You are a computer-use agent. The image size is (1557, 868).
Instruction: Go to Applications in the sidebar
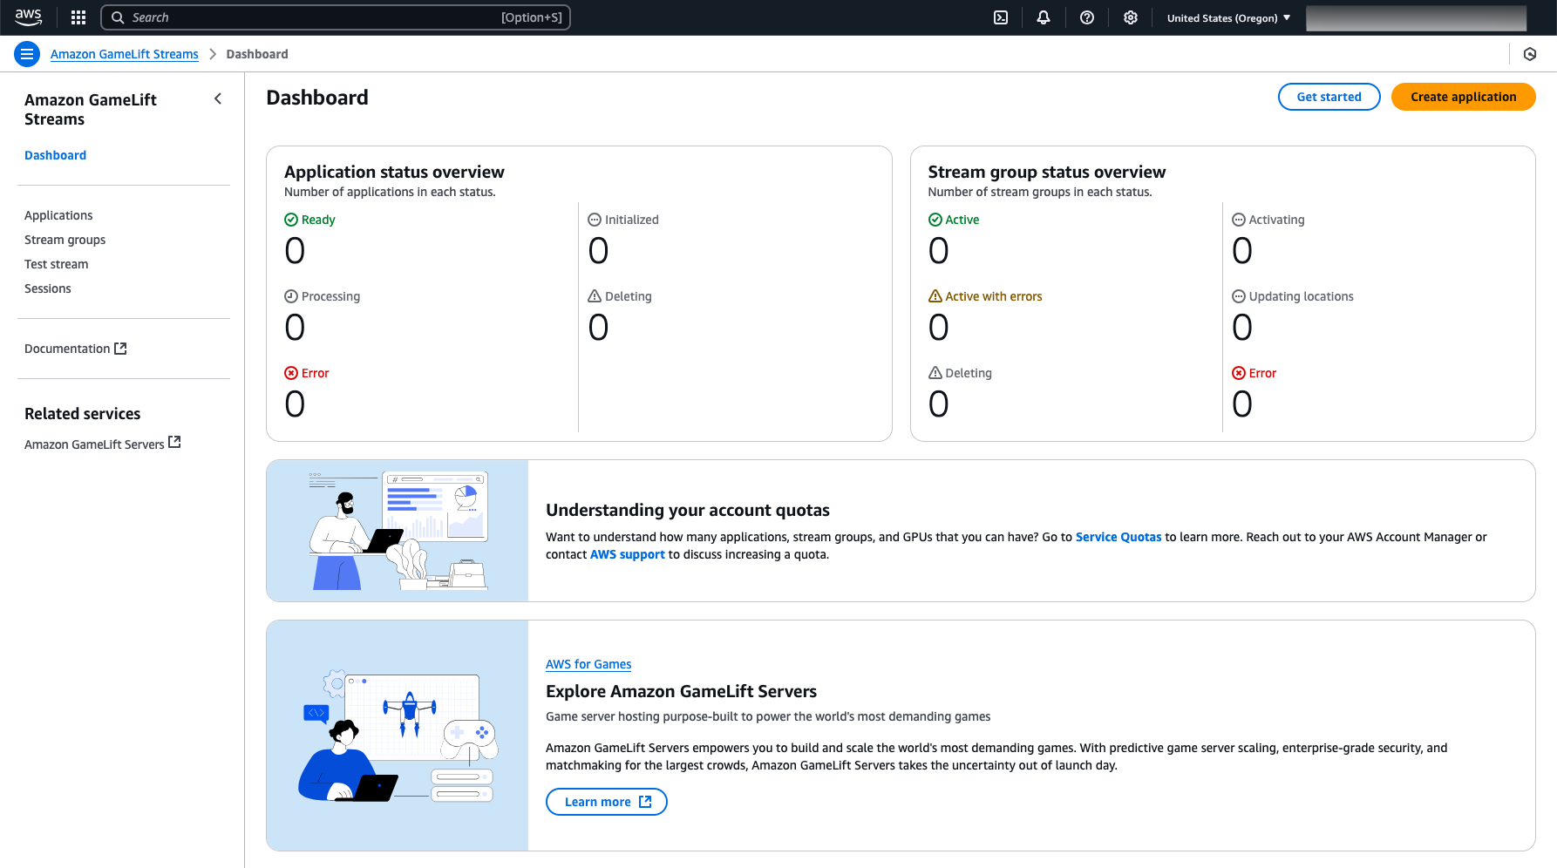point(58,215)
